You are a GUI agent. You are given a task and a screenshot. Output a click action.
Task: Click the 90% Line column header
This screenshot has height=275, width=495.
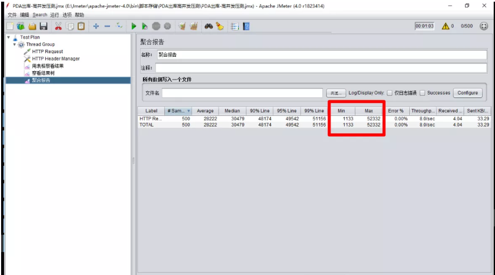tap(260, 111)
